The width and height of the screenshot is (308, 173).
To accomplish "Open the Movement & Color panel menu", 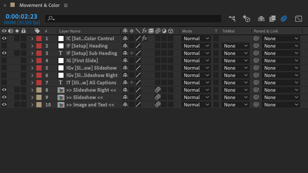I will [66, 6].
